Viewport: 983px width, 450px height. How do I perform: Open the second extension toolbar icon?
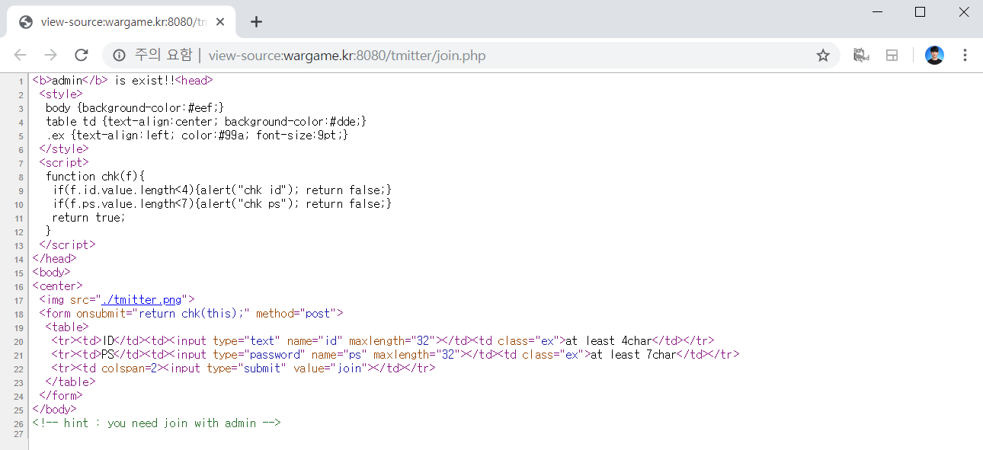click(x=892, y=55)
